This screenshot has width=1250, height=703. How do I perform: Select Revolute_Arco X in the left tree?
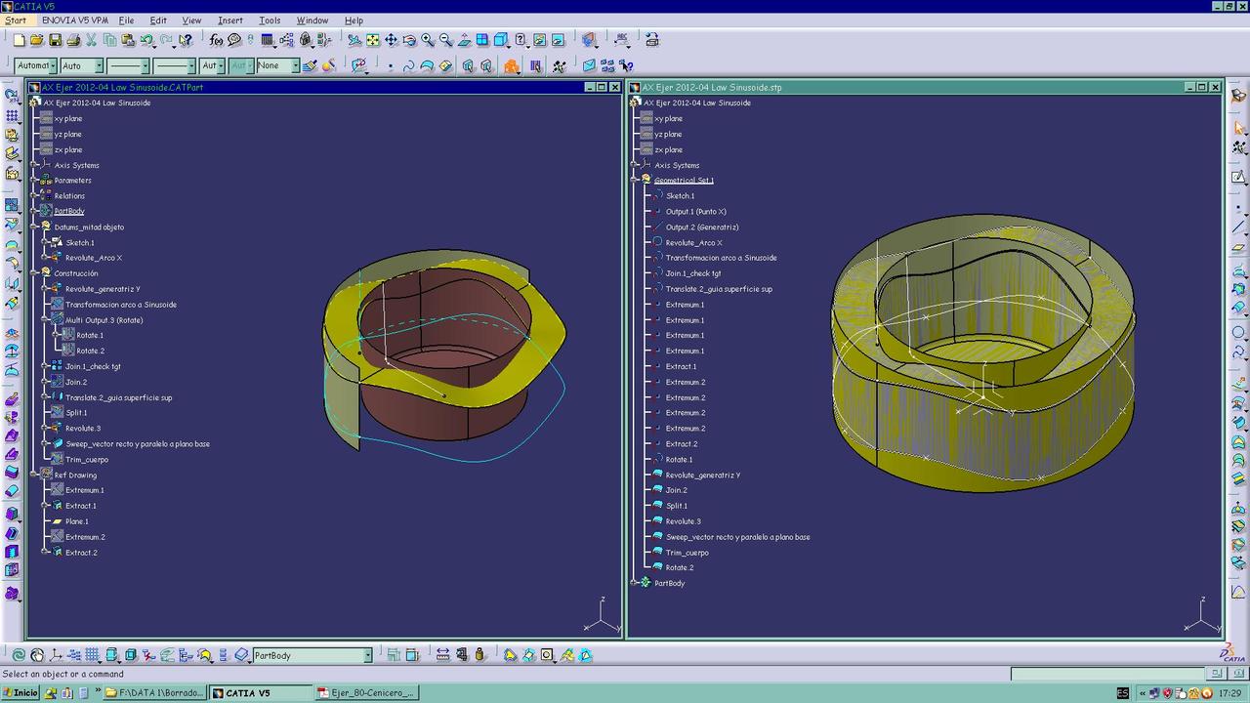94,258
